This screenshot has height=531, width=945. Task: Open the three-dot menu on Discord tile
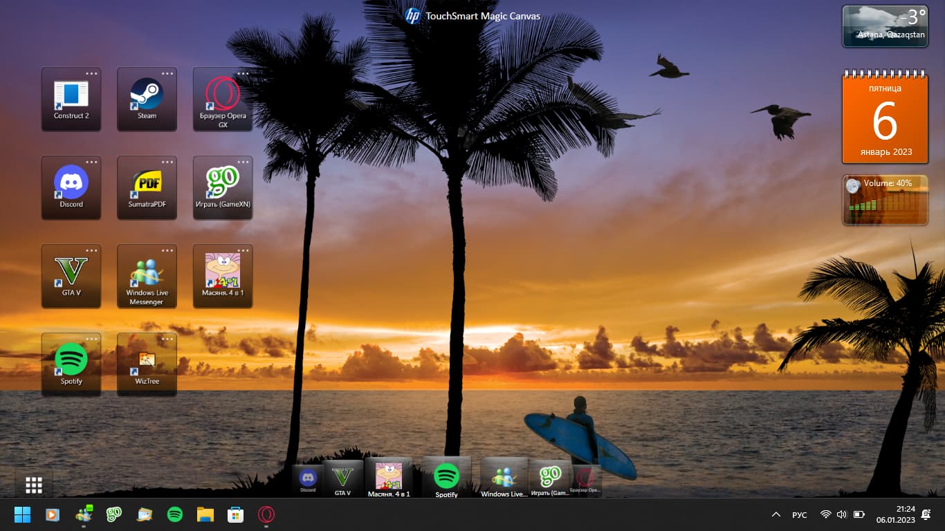point(92,162)
